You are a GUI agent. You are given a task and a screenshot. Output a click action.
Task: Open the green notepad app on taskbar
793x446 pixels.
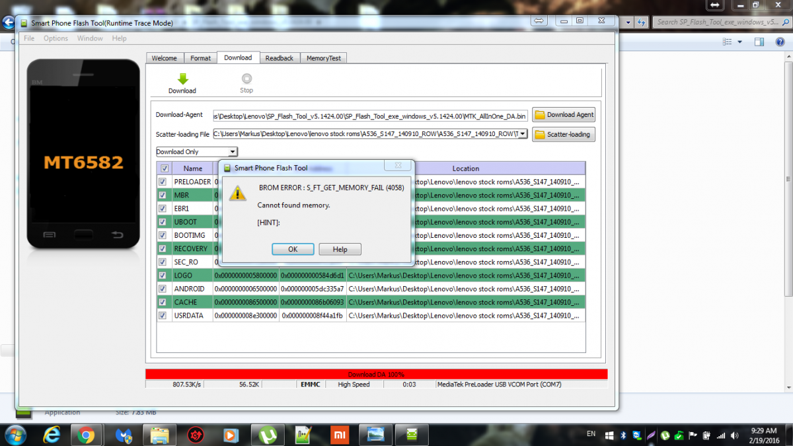coord(303,435)
